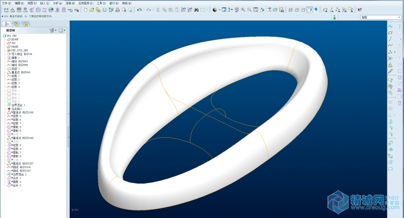The width and height of the screenshot is (404, 218).
Task: Click the datum plane tool in right toolbar
Action: (x=390, y=33)
